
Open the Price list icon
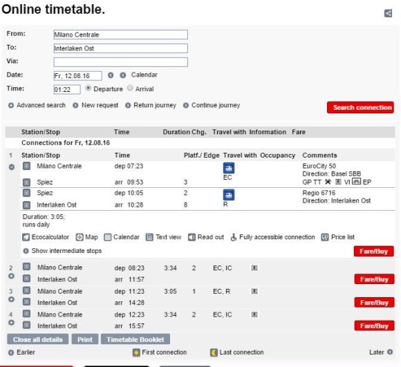(325, 237)
